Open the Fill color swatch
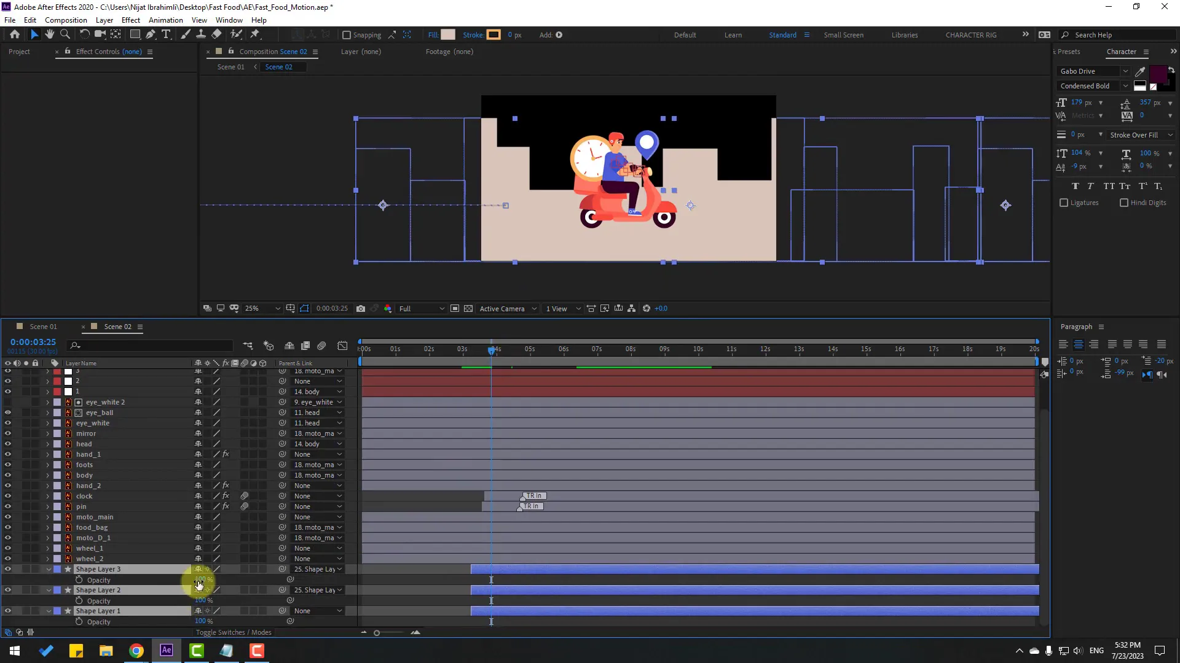The height and width of the screenshot is (663, 1180). [x=447, y=34]
